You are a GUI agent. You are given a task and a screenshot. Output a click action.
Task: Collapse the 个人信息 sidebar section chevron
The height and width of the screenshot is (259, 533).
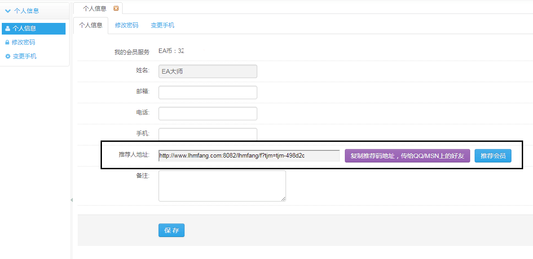[8, 11]
